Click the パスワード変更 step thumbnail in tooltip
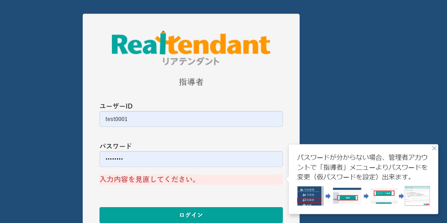Screen dimensions: 447x223 pyautogui.click(x=384, y=196)
